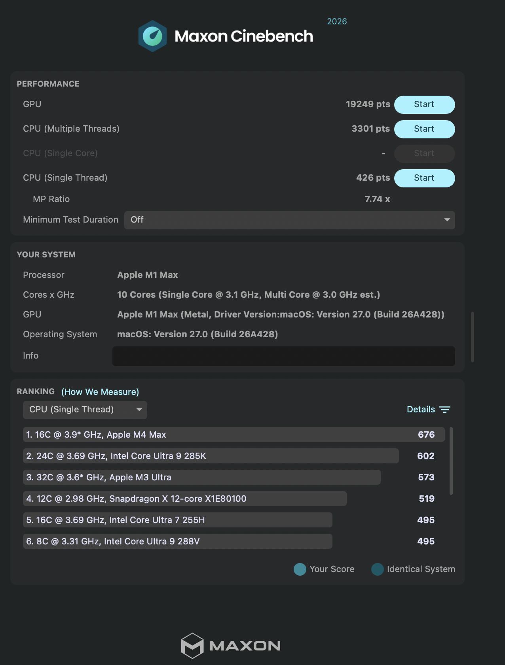Select the Intel Core Ultra 9 285K entry
Image resolution: width=505 pixels, height=665 pixels.
(x=211, y=456)
